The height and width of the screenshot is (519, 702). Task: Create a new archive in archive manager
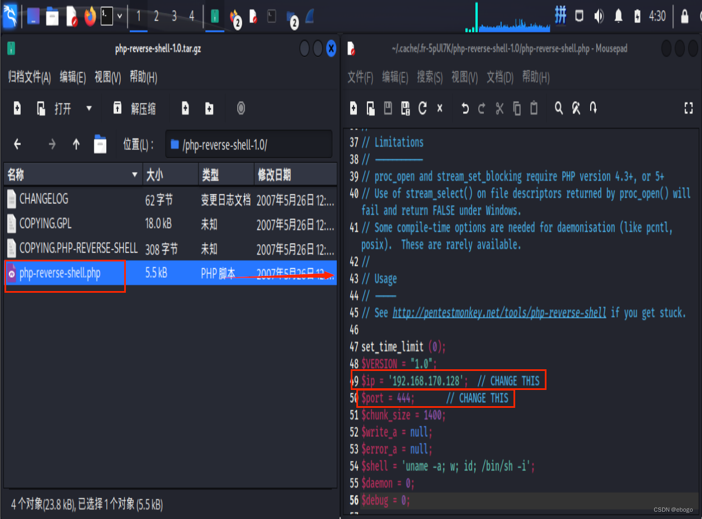pyautogui.click(x=17, y=108)
